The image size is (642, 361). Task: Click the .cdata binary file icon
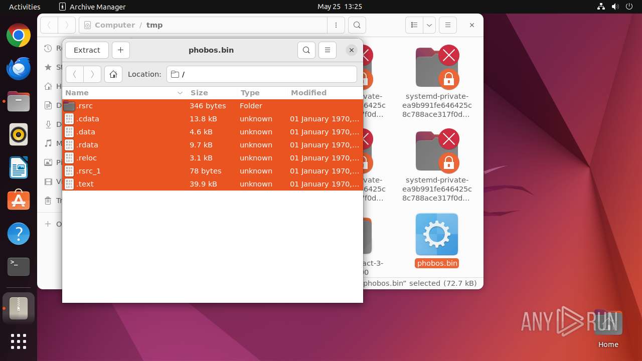69,119
